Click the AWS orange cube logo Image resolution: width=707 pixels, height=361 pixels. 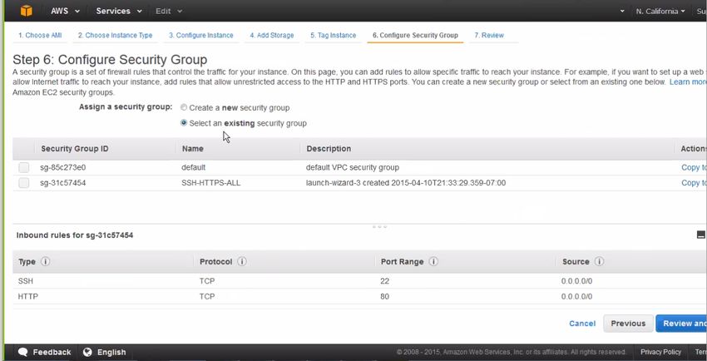tap(26, 11)
